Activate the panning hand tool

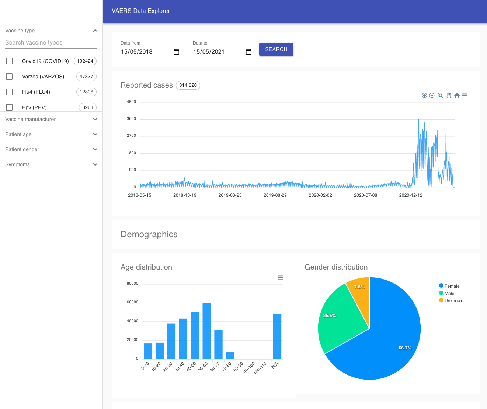click(x=448, y=96)
